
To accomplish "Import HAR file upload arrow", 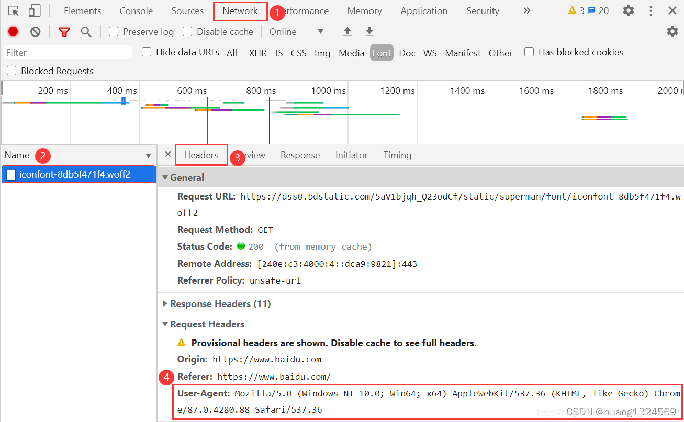I will coord(347,32).
